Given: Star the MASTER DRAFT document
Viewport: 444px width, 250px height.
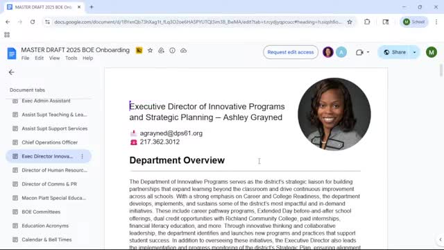Looking at the screenshot, I should [x=150, y=51].
